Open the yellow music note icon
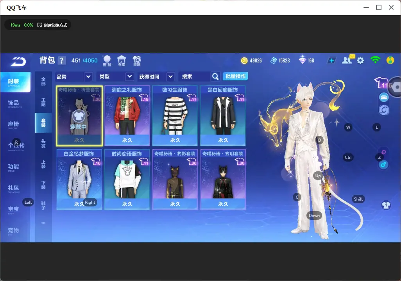The width and height of the screenshot is (401, 281). coord(390,60)
